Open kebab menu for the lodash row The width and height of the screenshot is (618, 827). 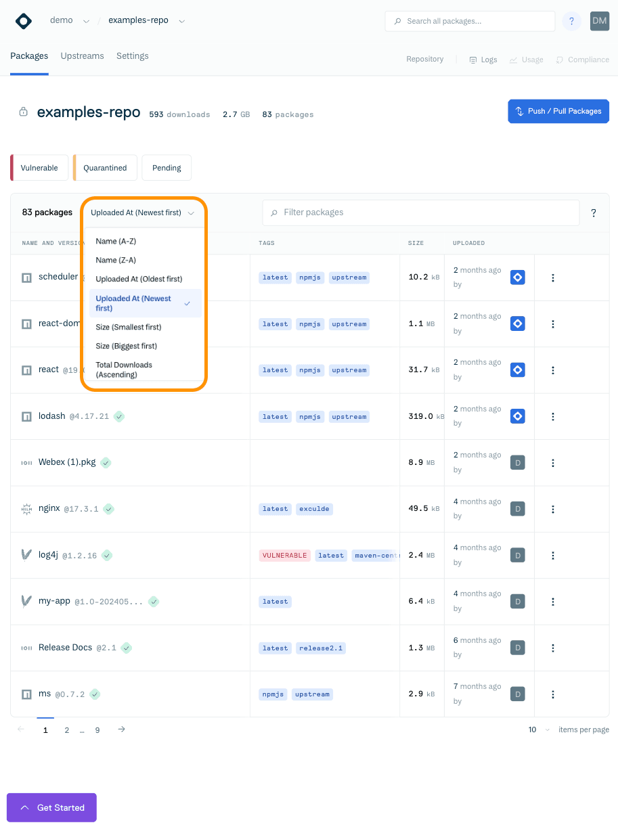[x=553, y=416]
